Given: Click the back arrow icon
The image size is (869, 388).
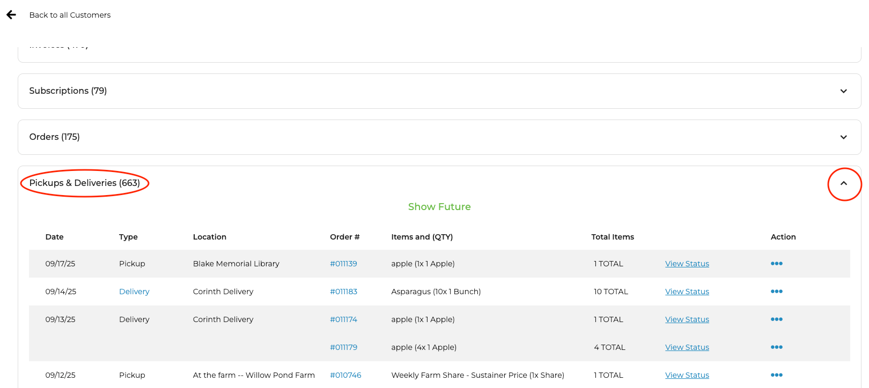Looking at the screenshot, I should (11, 15).
